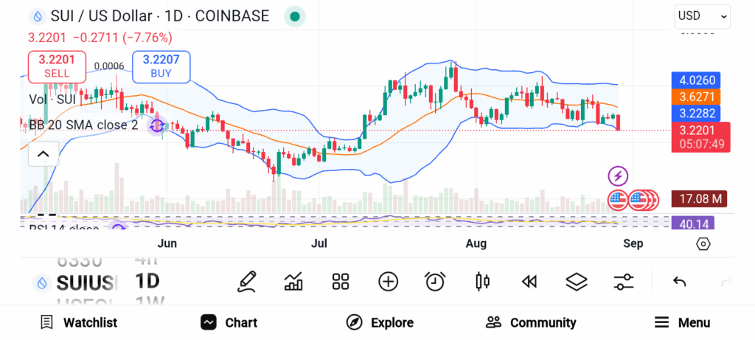
Task: Open the object tree layers icon
Action: pyautogui.click(x=576, y=281)
